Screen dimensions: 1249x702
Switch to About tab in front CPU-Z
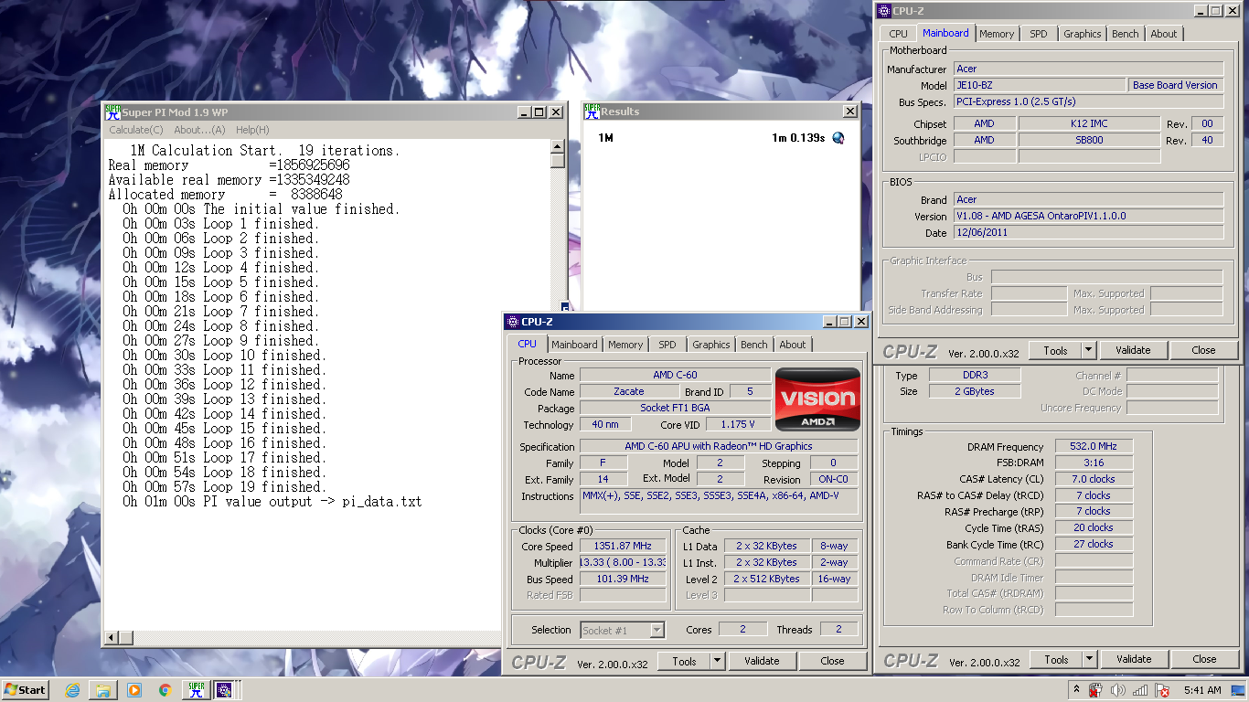793,345
